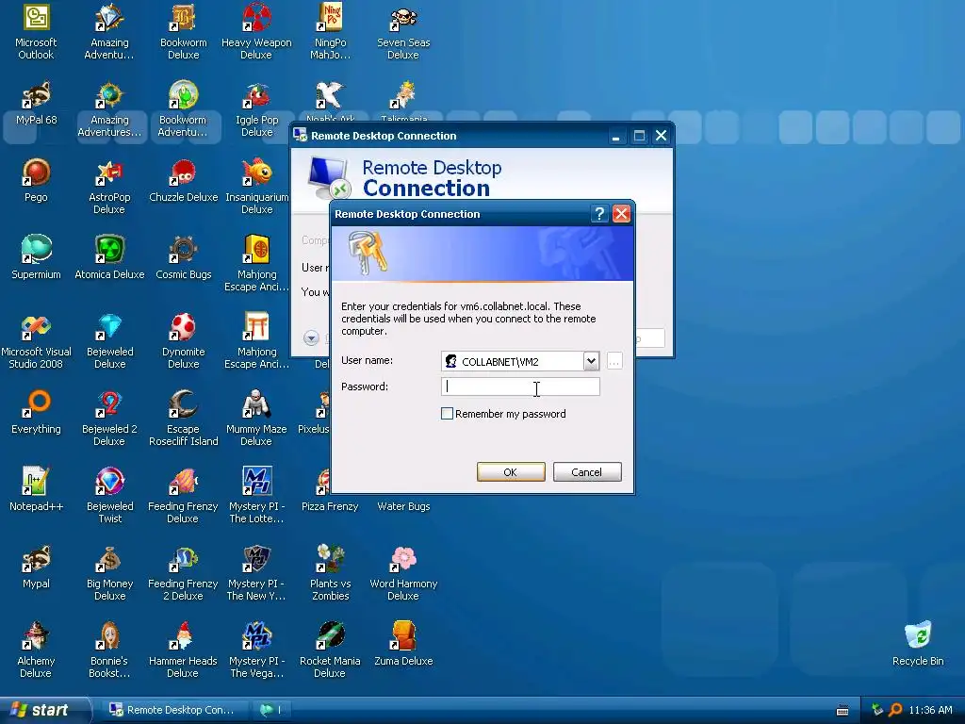
Task: Select the Water Bugs icon
Action: pos(403,506)
